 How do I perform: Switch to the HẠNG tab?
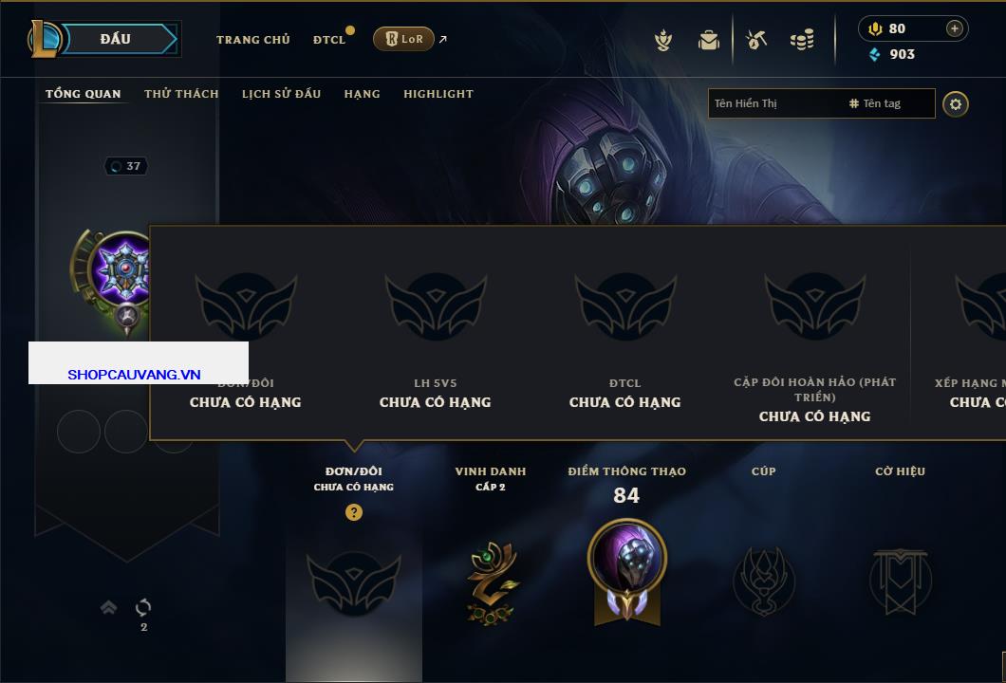click(362, 94)
